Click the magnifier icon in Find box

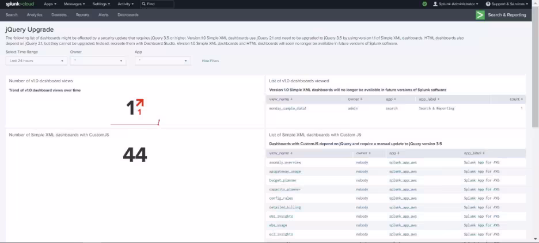[x=143, y=4]
